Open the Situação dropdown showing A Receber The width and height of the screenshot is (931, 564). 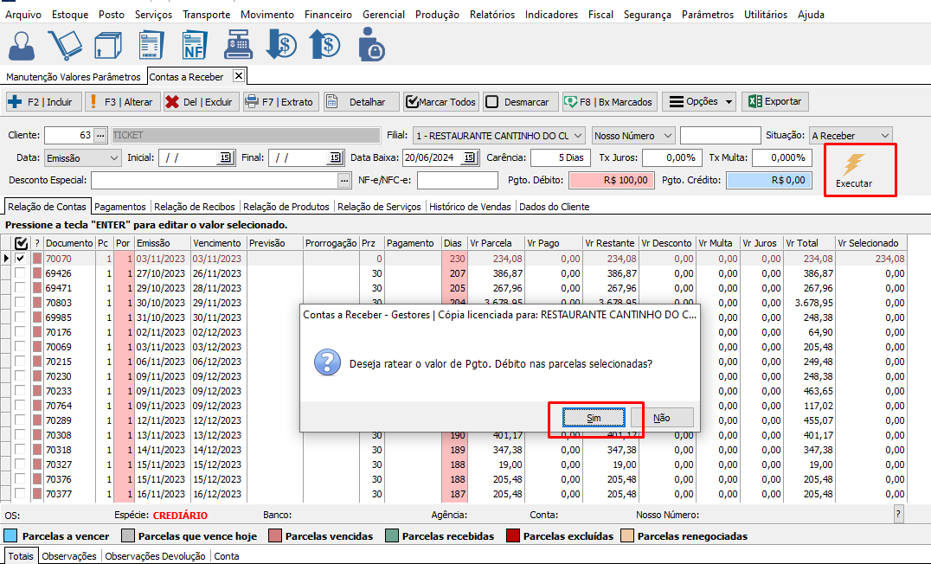click(850, 136)
